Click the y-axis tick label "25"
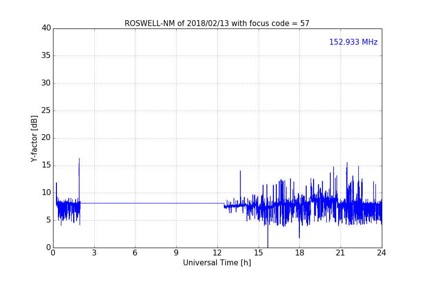Screen dimensions: 424x283 [x=46, y=111]
